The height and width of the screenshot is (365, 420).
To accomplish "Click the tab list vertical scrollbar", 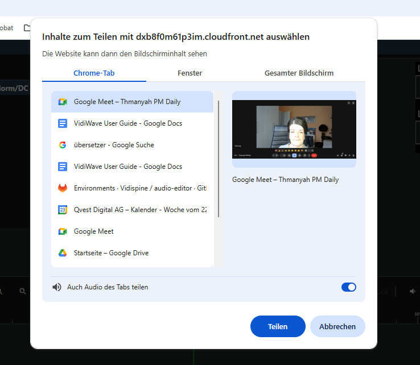I will (219, 159).
